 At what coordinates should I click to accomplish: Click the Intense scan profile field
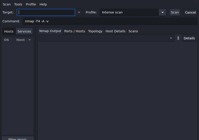click(129, 12)
